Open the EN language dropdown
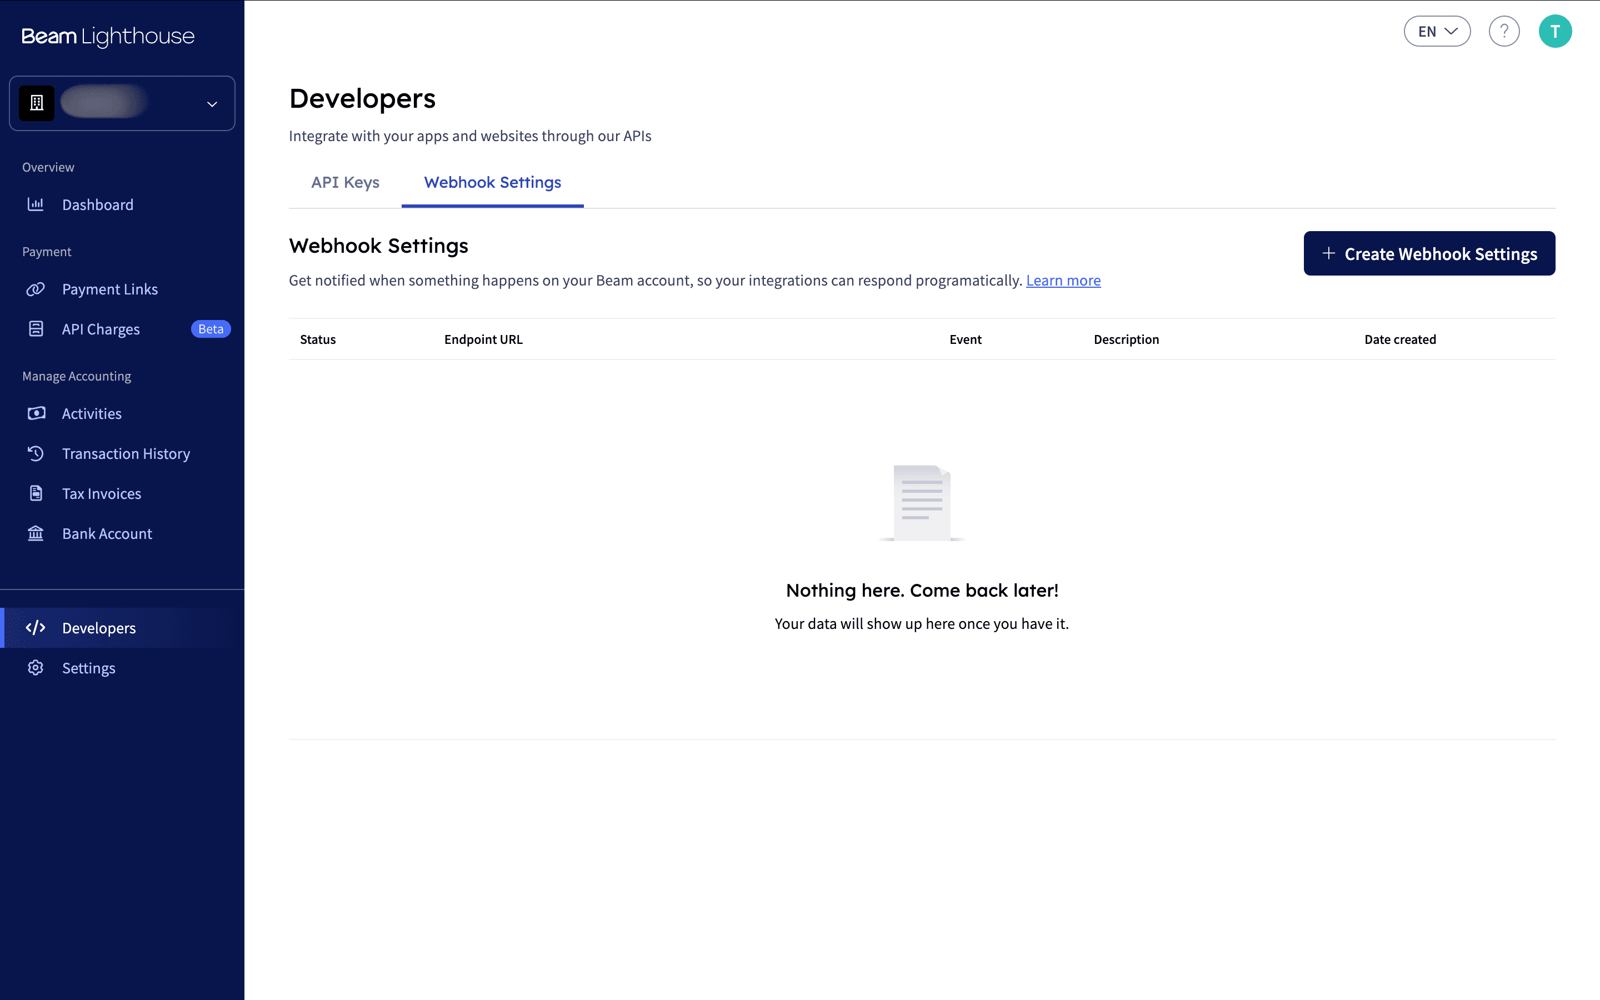The height and width of the screenshot is (1000, 1600). pos(1437,31)
